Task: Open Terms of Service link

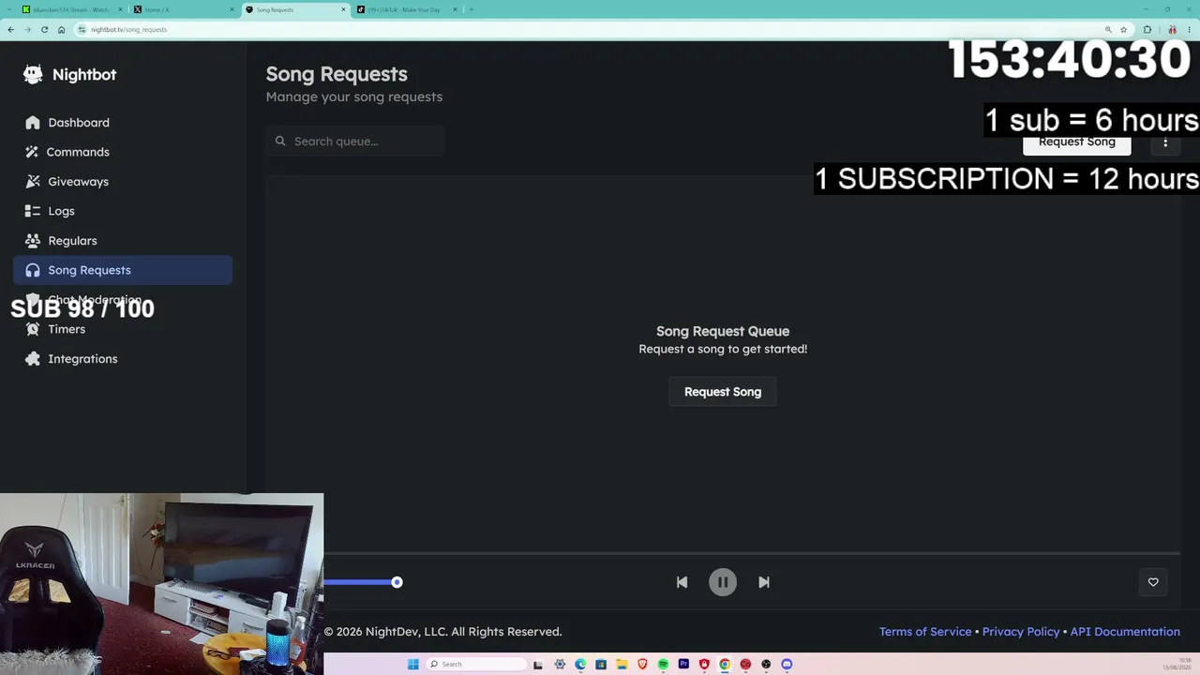Action: point(925,632)
